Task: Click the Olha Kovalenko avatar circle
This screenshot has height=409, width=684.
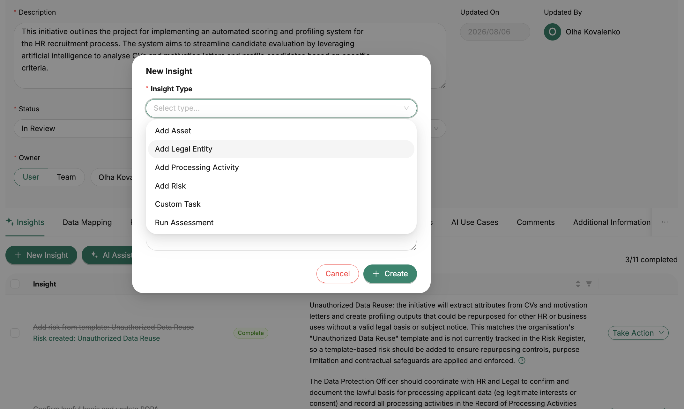Action: (x=552, y=32)
